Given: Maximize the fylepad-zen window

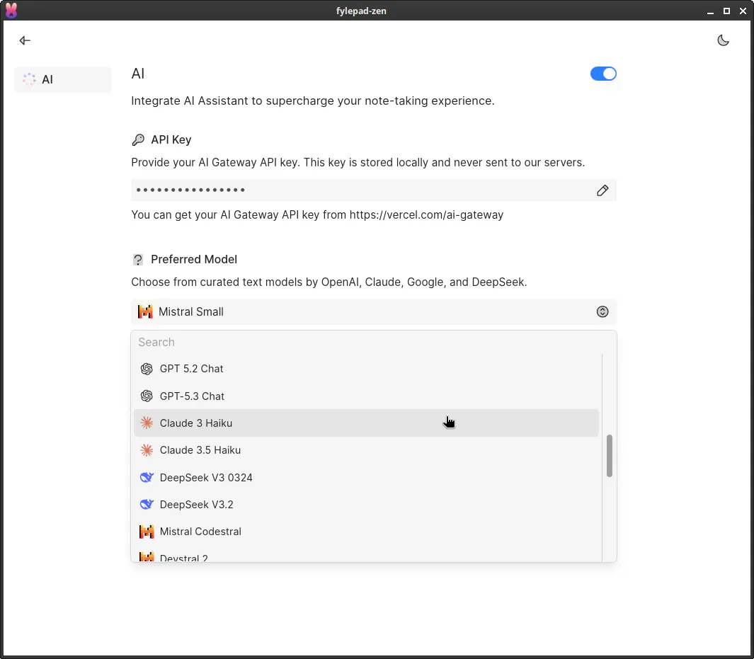Looking at the screenshot, I should (x=726, y=11).
